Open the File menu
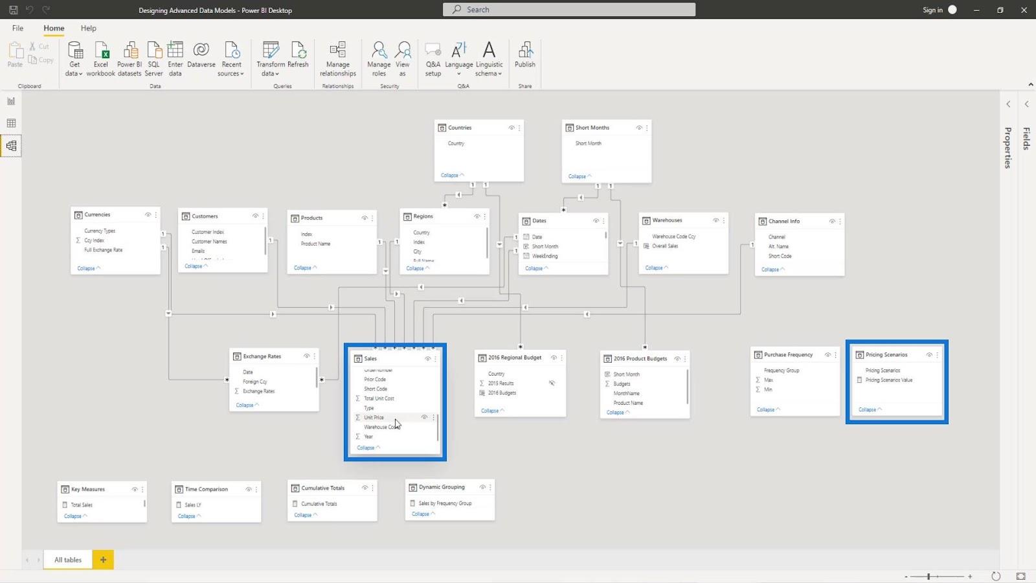The image size is (1036, 583). click(x=17, y=28)
